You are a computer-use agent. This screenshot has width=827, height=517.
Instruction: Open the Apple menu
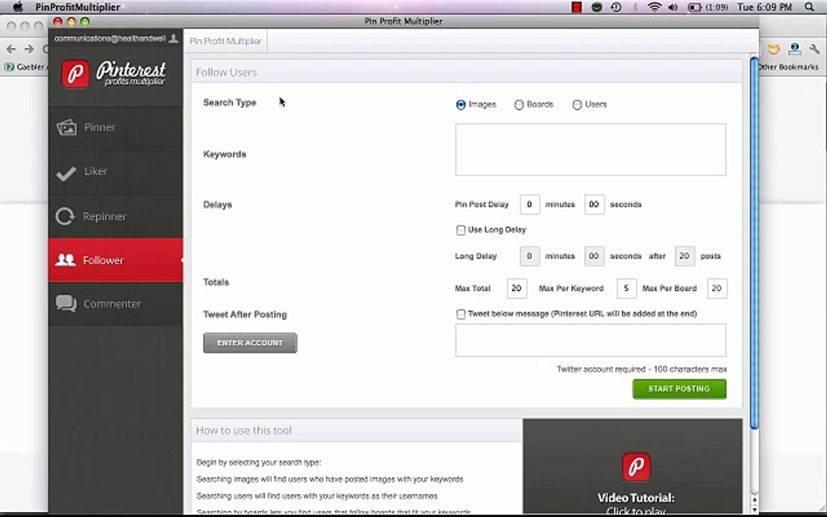18,7
